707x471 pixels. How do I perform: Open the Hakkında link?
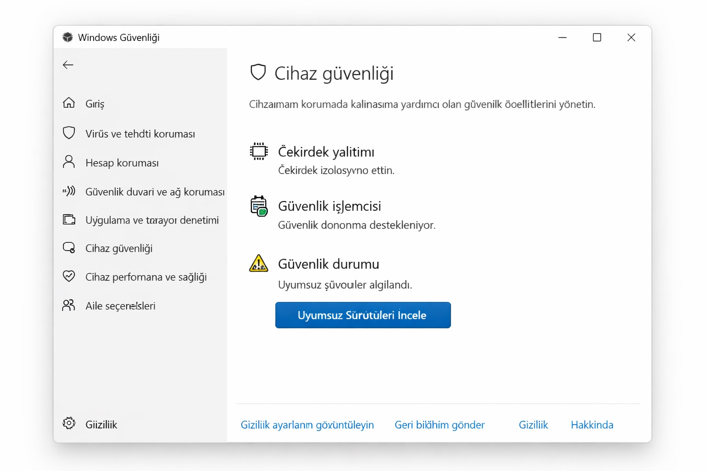(x=591, y=425)
